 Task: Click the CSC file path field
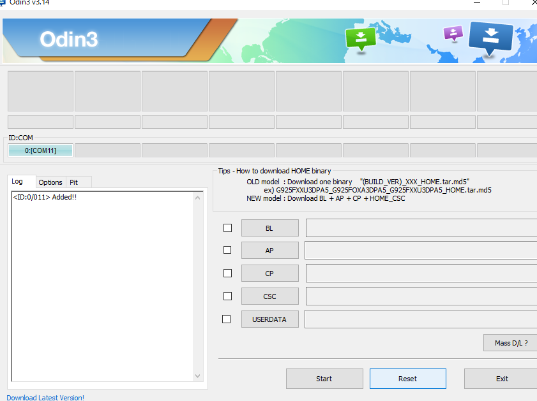click(421, 296)
